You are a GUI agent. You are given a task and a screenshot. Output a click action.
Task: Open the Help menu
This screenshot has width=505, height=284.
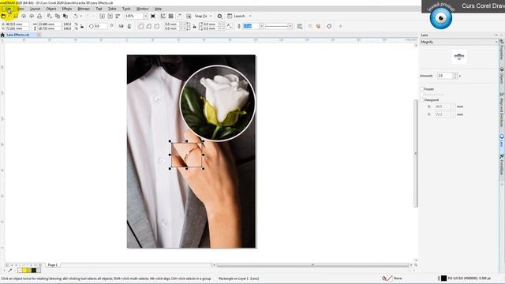pos(158,9)
